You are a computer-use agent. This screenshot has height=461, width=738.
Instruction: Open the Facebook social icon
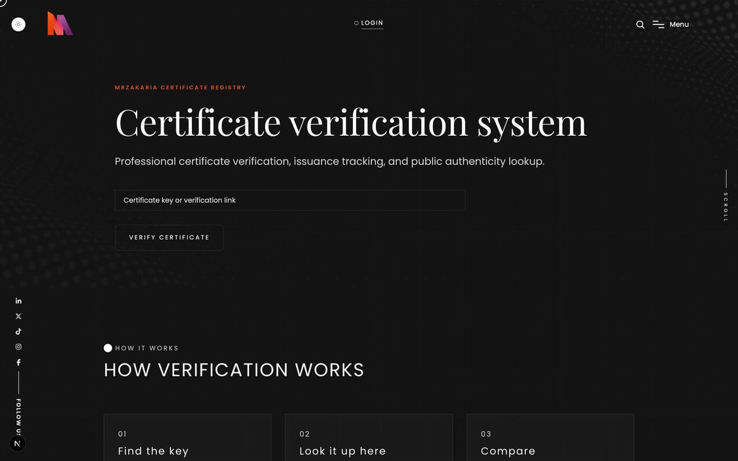(x=18, y=362)
